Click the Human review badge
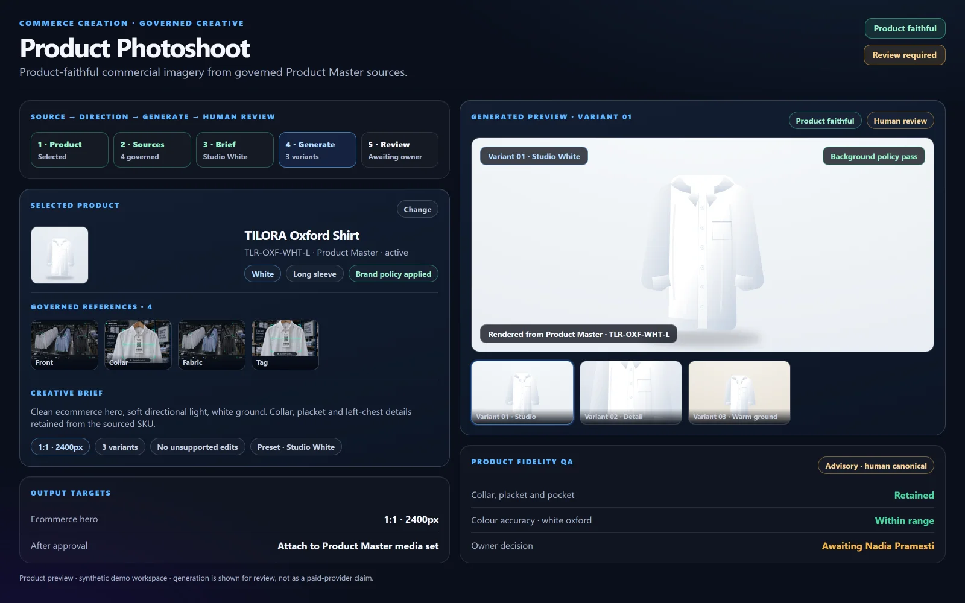This screenshot has height=603, width=965. 900,121
